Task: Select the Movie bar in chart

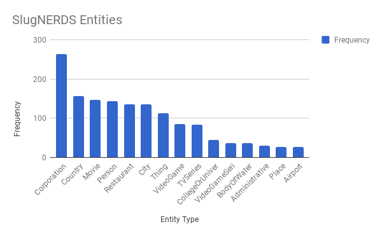Action: (x=95, y=128)
